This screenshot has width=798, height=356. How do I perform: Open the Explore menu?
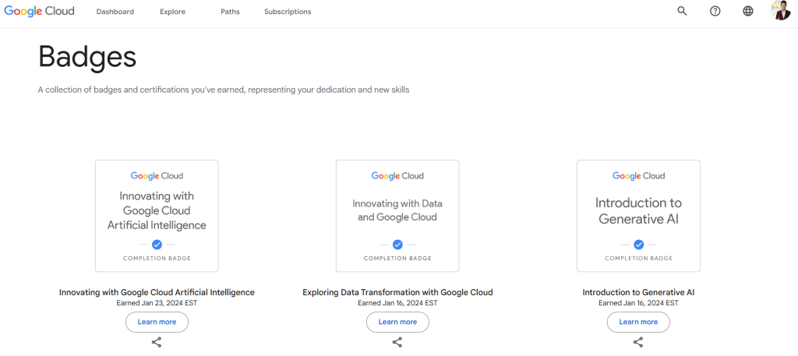(172, 12)
